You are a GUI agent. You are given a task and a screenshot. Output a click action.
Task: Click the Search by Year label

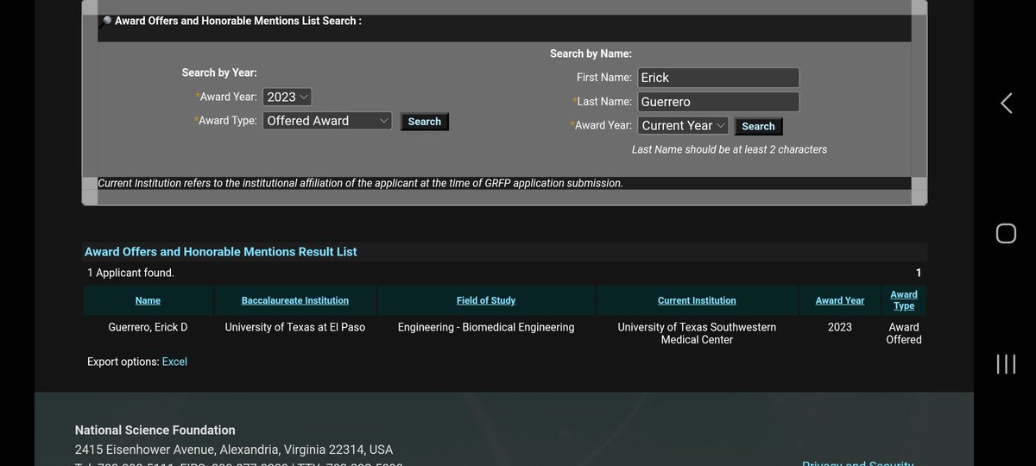[219, 73]
